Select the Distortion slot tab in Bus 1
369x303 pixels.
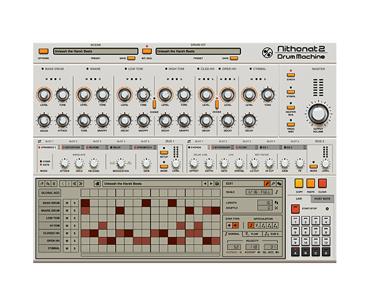(x=73, y=148)
